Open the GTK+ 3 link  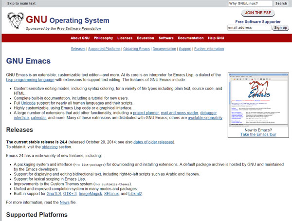pyautogui.click(x=70, y=194)
